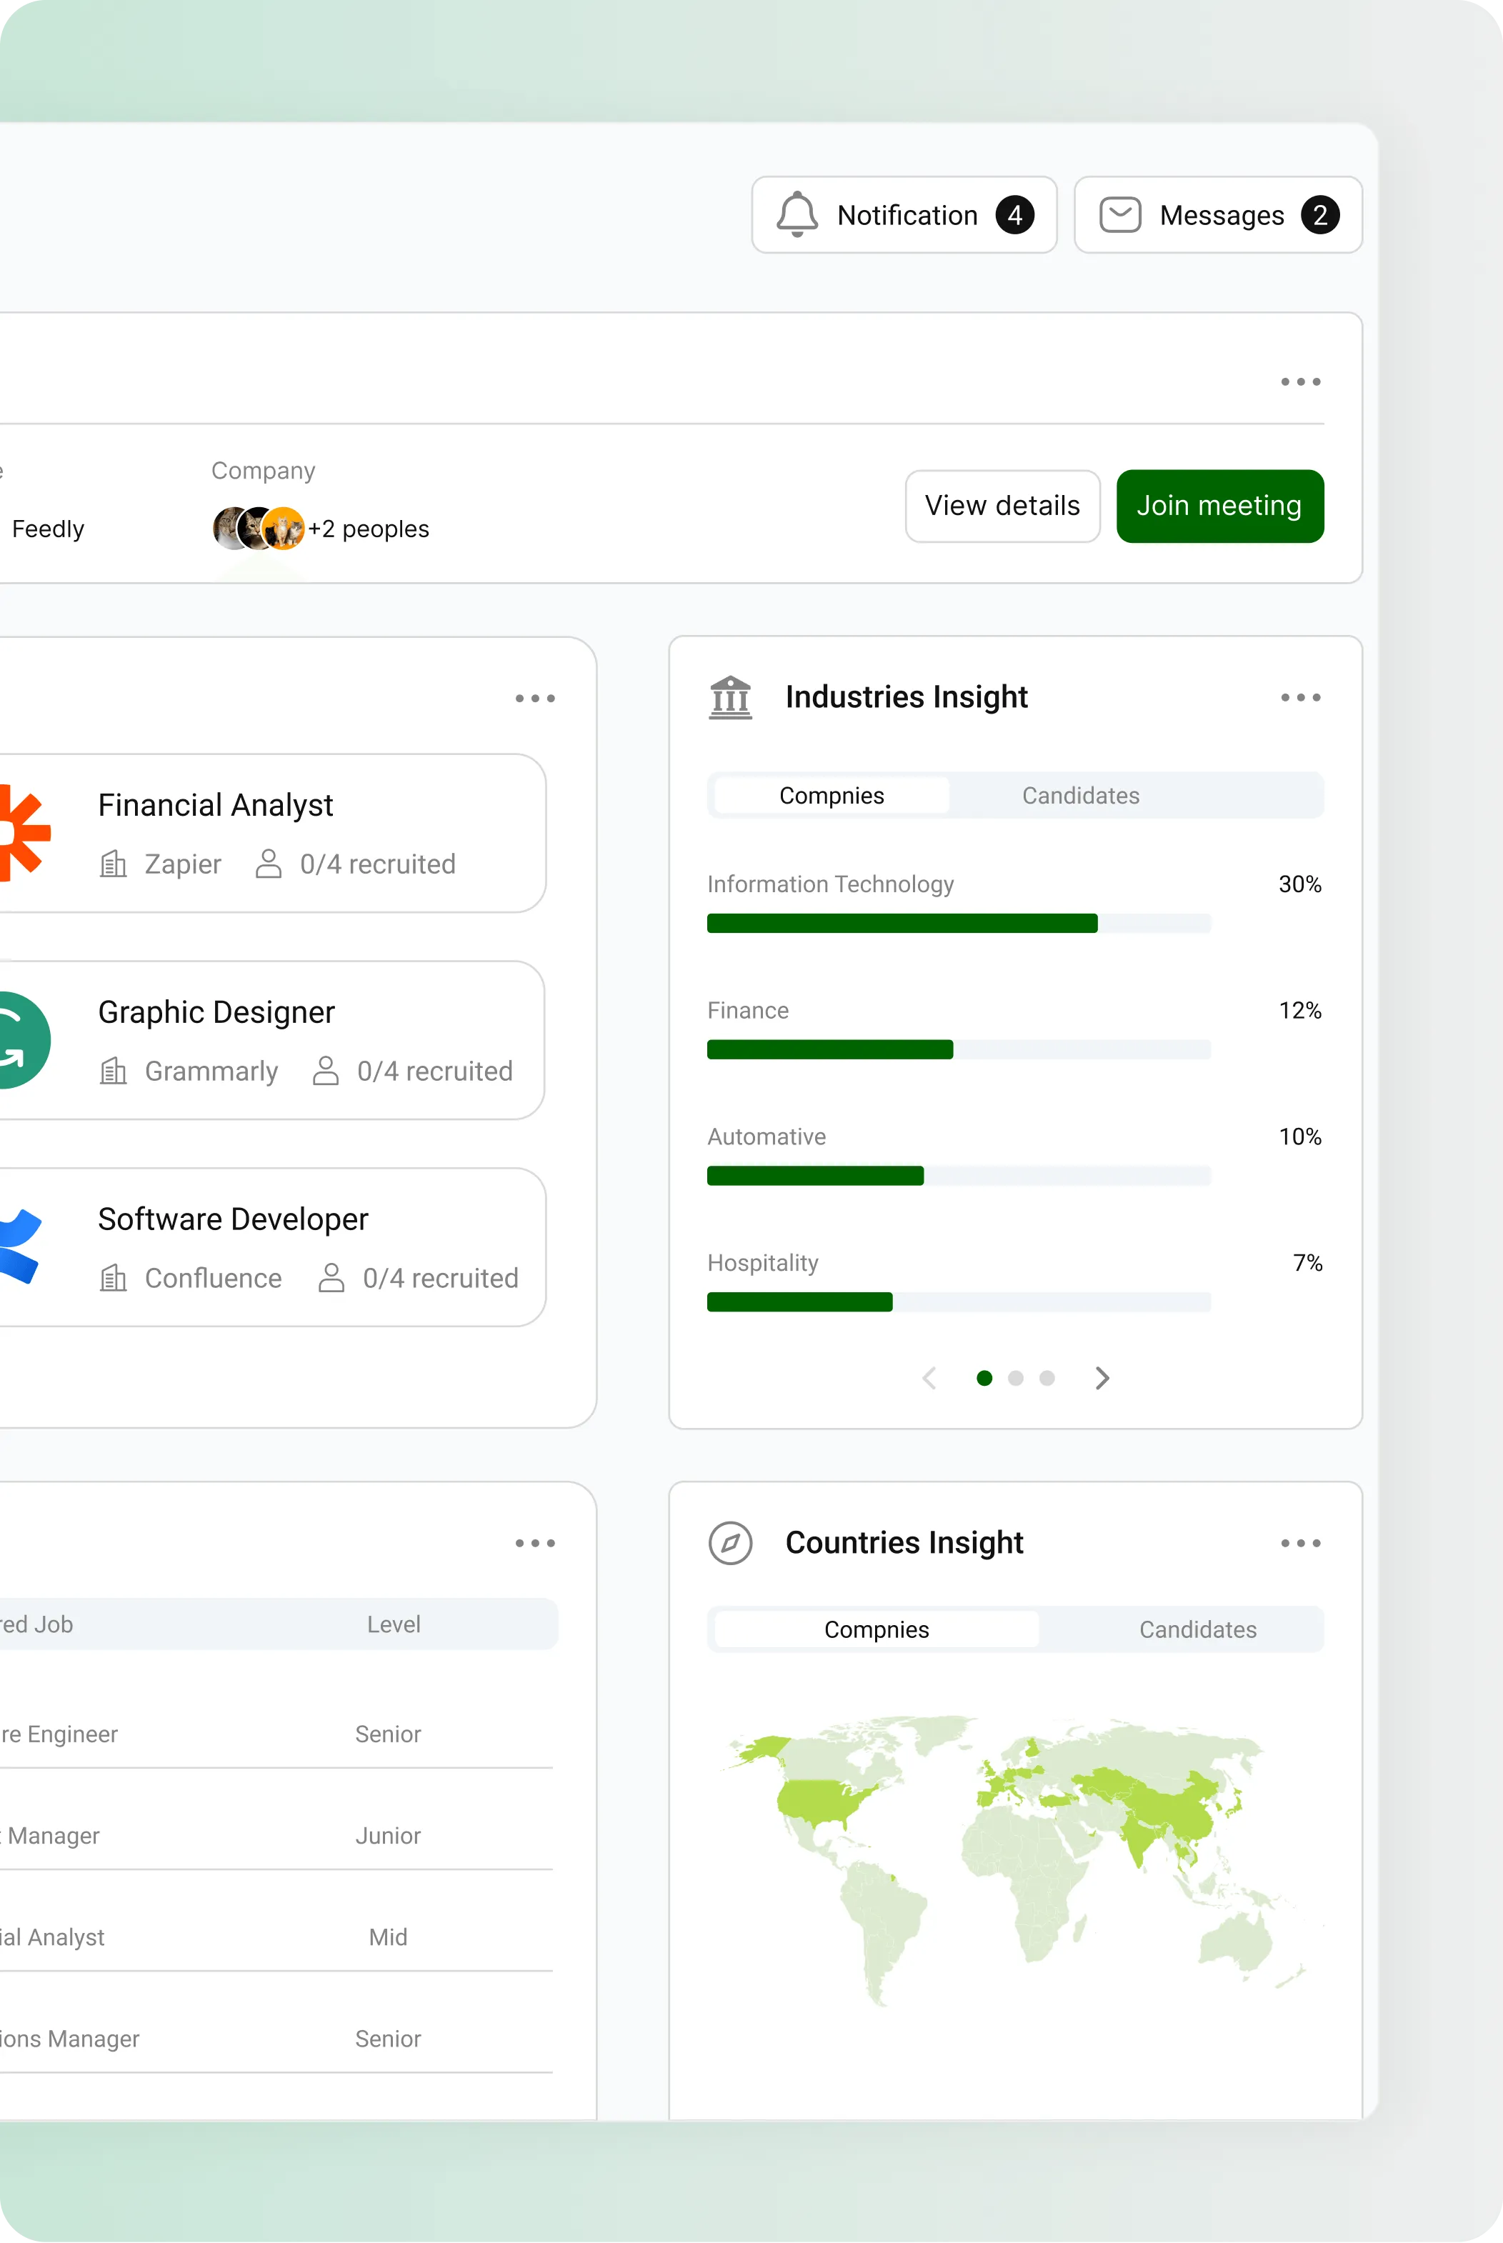Go to next industries page arrow
1503x2243 pixels.
click(x=1102, y=1377)
